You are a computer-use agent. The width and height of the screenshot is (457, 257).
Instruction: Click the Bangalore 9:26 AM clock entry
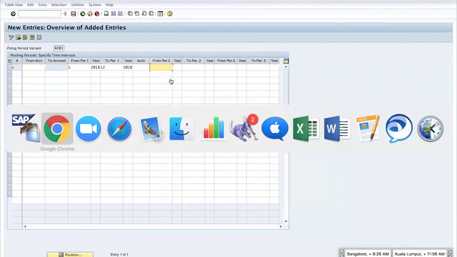(x=368, y=254)
